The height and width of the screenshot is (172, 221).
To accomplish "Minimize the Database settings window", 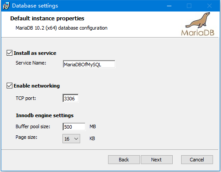I will point(169,6).
